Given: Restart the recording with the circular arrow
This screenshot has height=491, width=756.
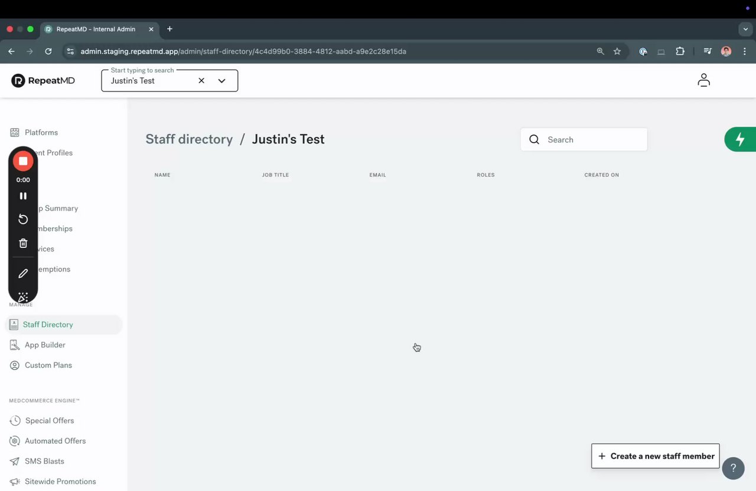Looking at the screenshot, I should [23, 220].
